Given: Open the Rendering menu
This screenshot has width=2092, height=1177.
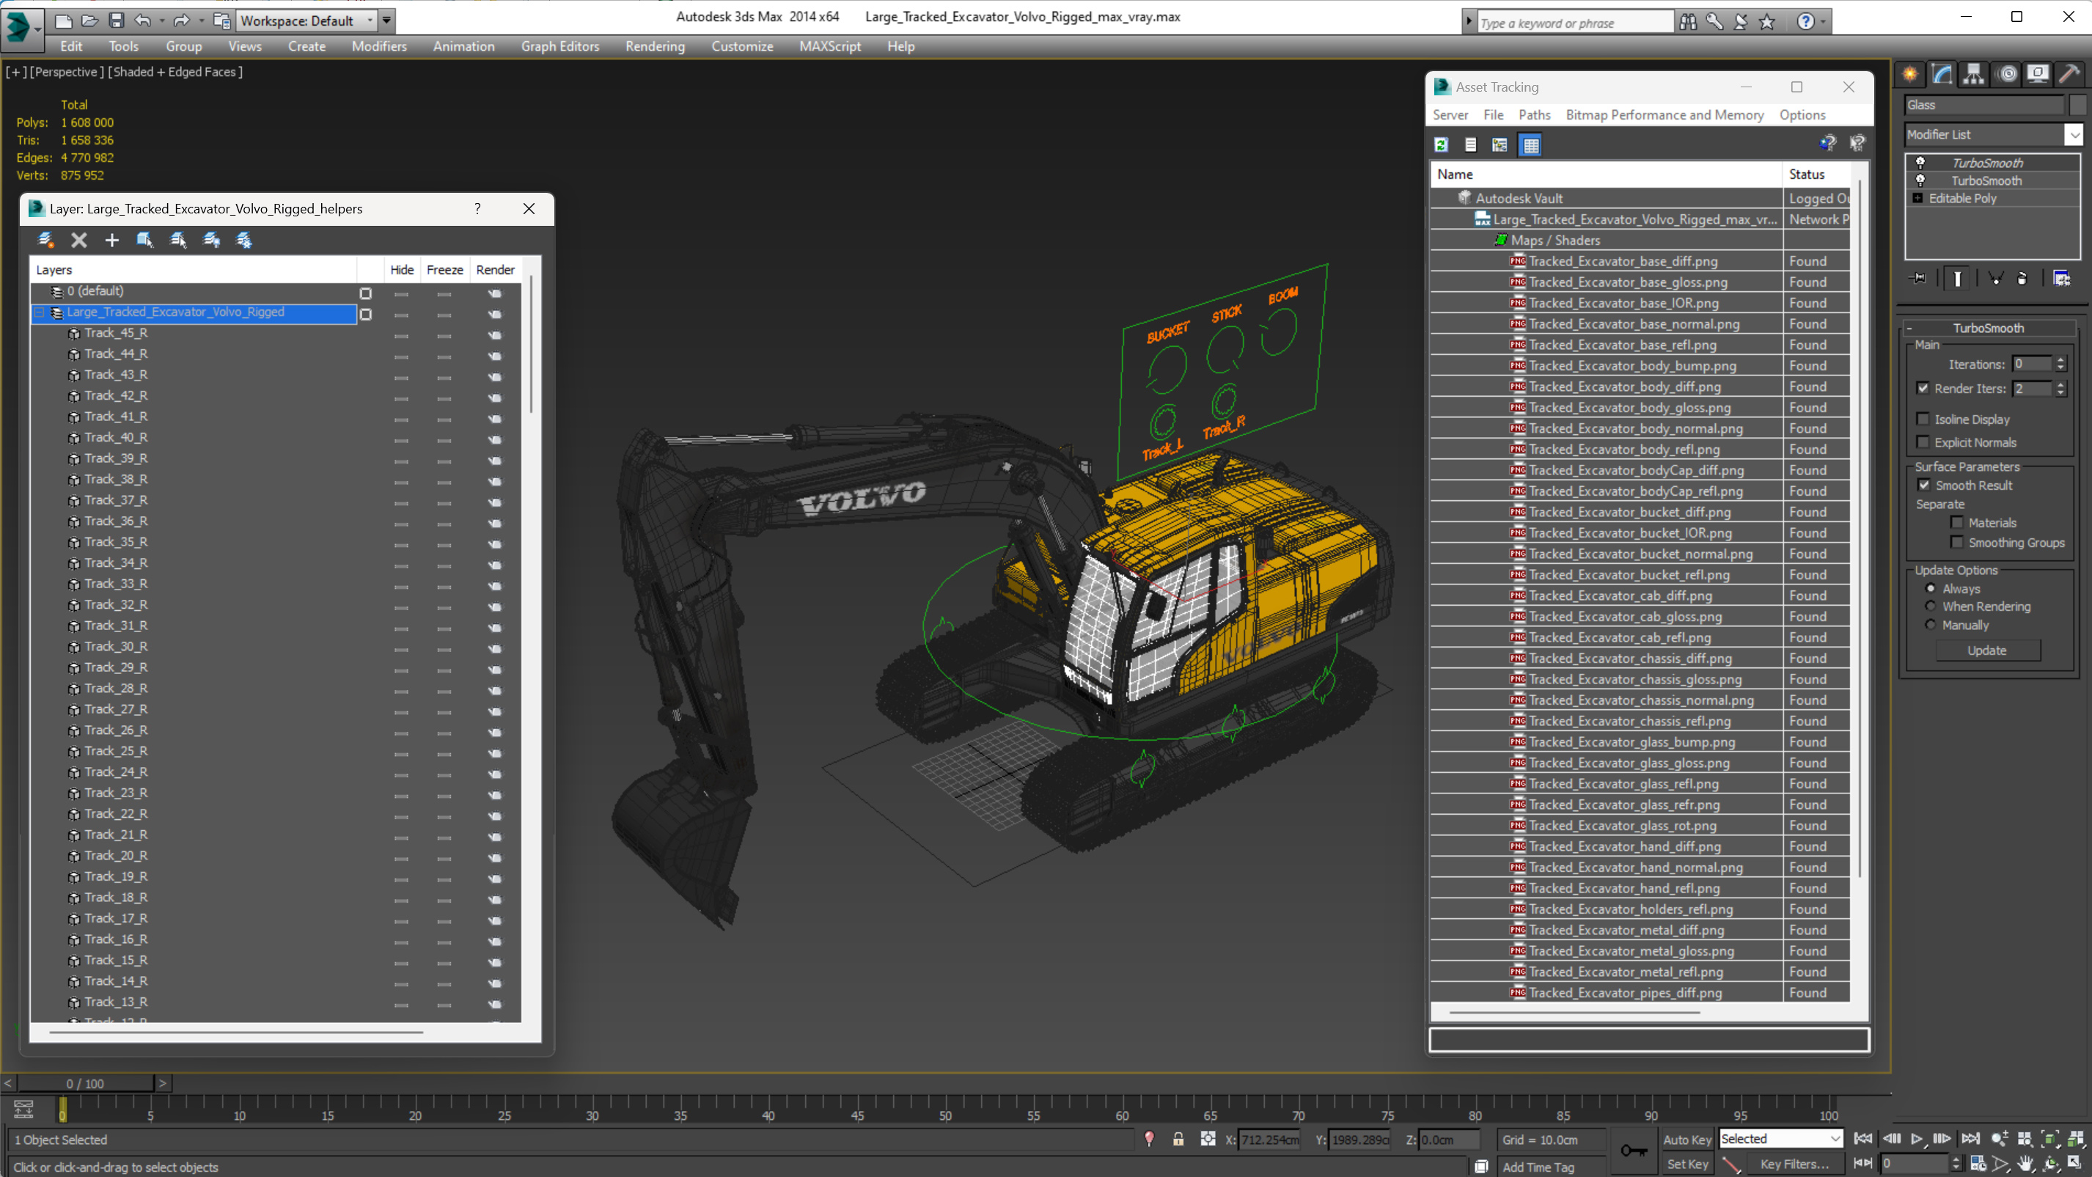Looking at the screenshot, I should click(x=655, y=46).
